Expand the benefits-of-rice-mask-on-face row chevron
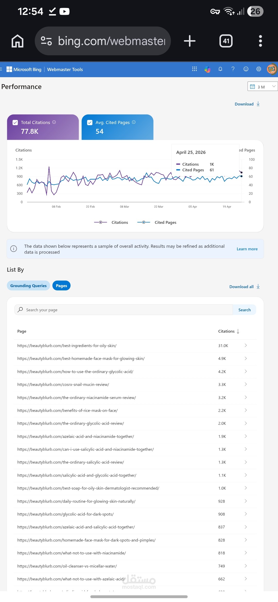 (x=246, y=410)
